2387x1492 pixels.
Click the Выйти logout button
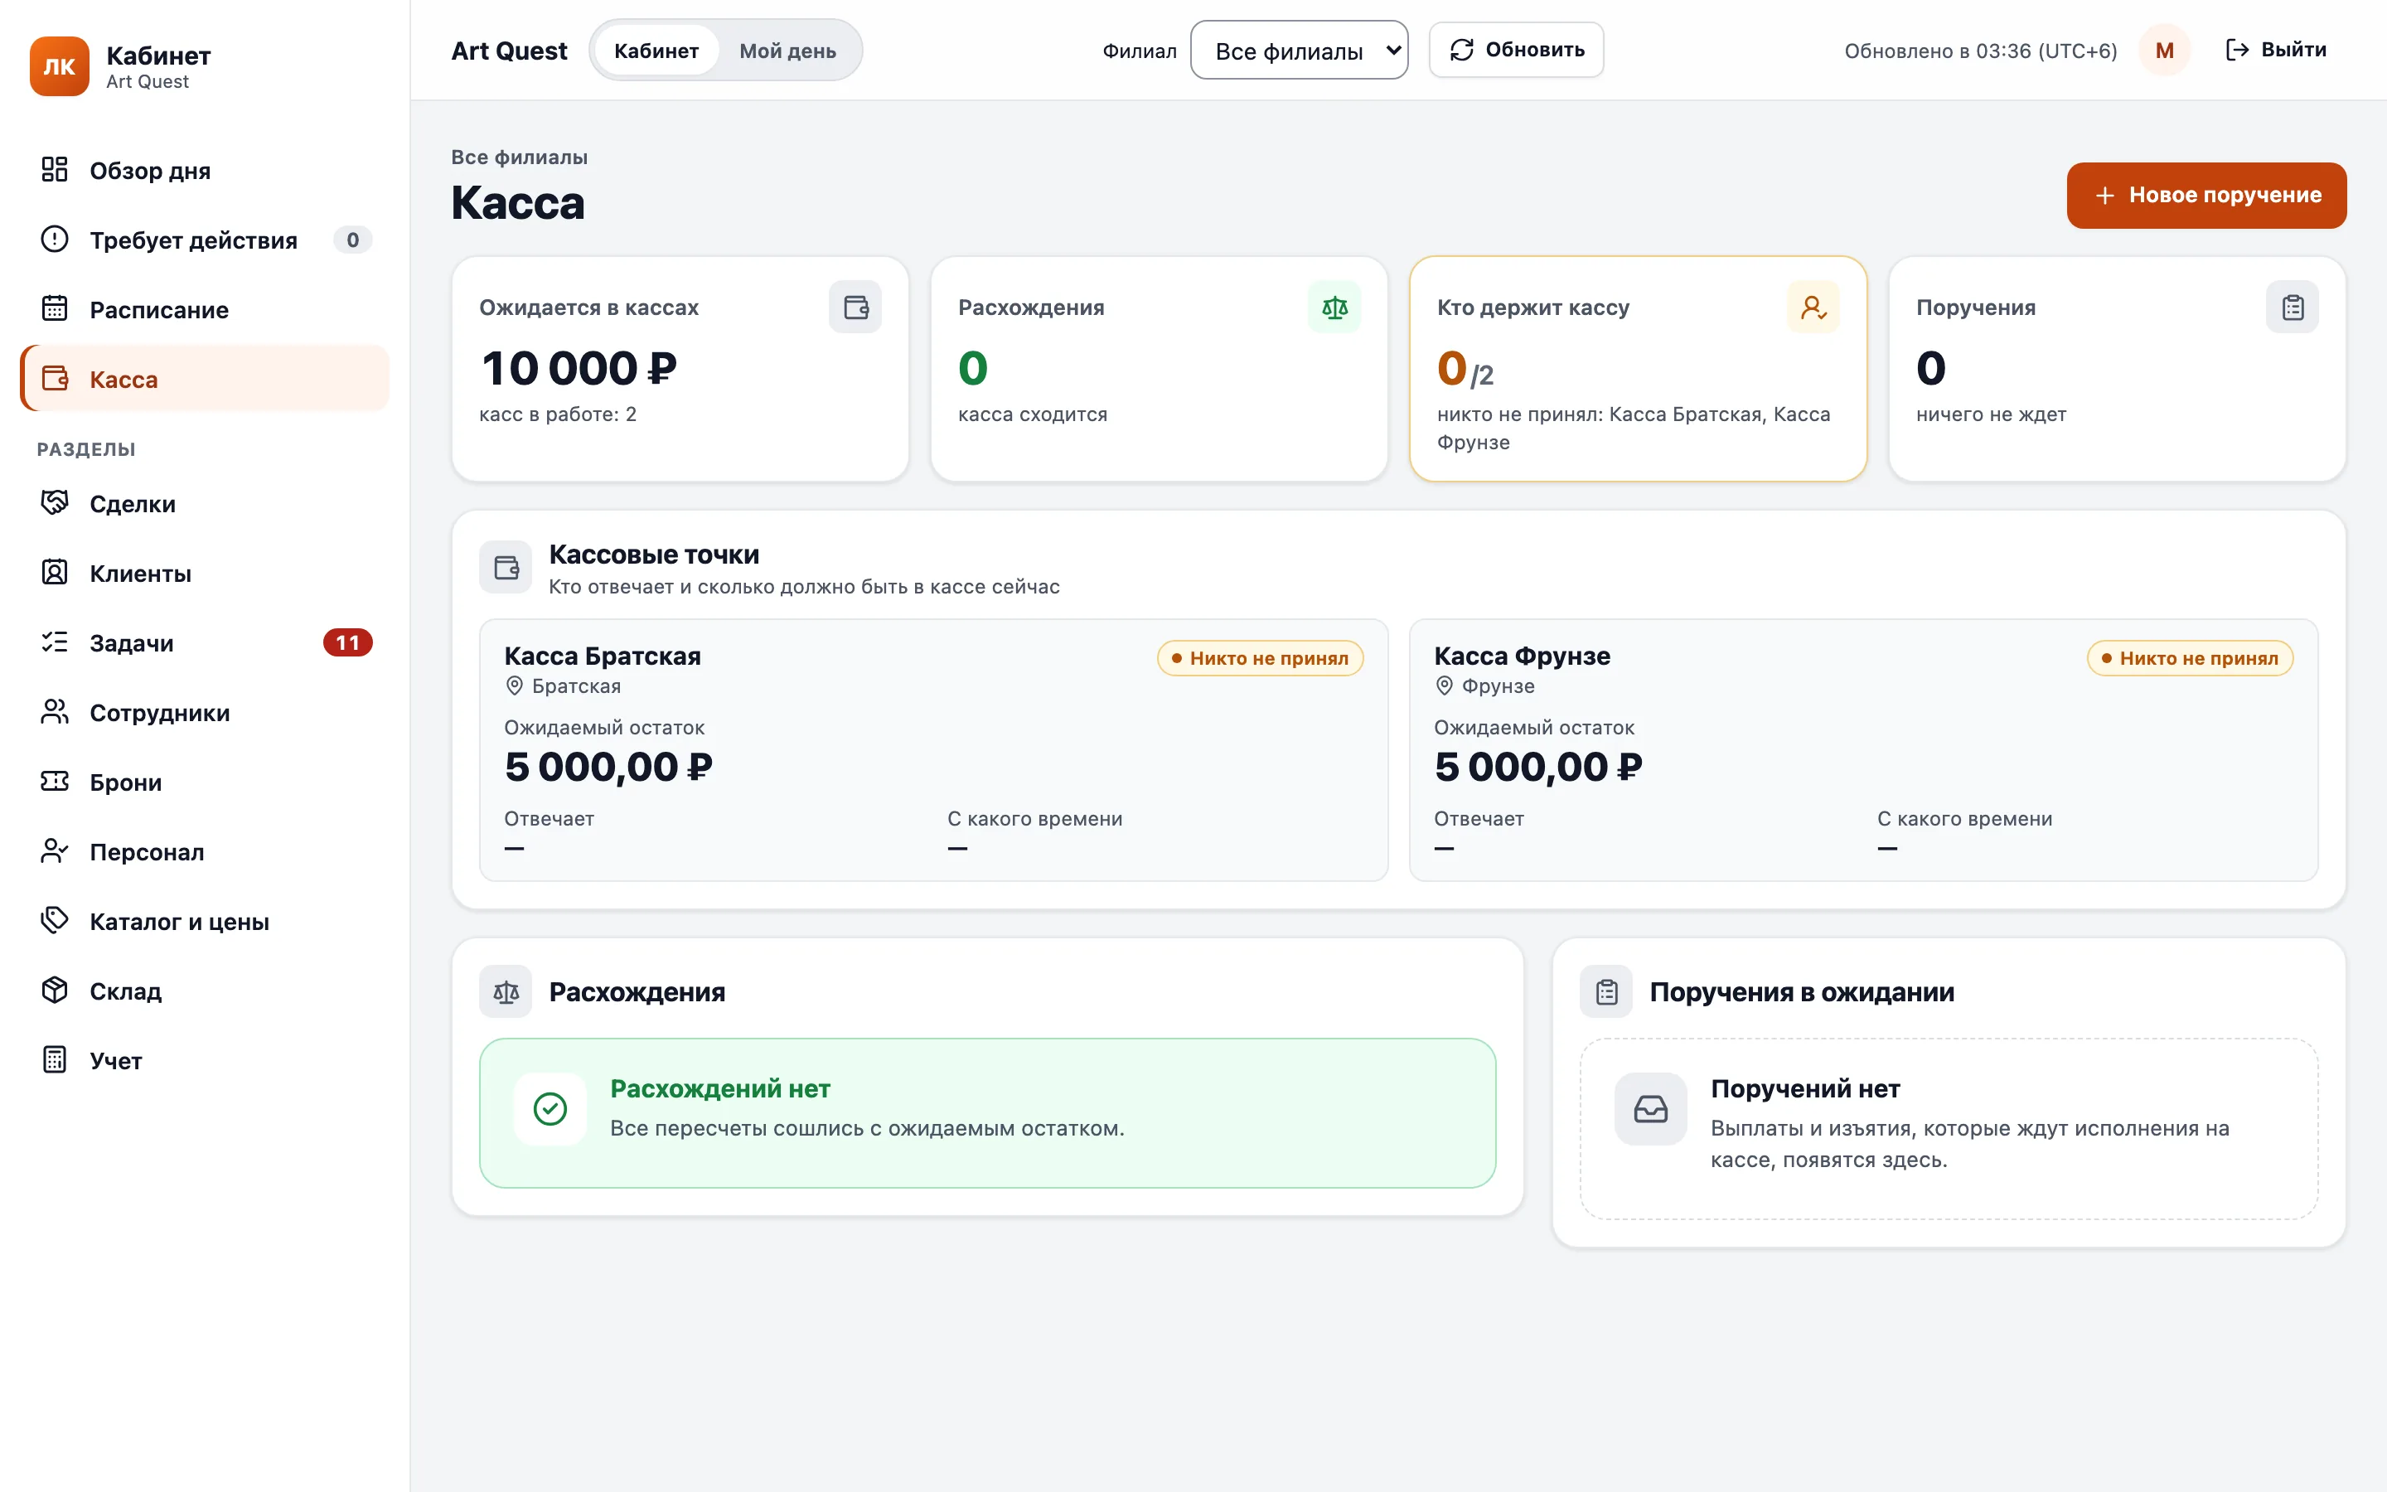[2276, 50]
